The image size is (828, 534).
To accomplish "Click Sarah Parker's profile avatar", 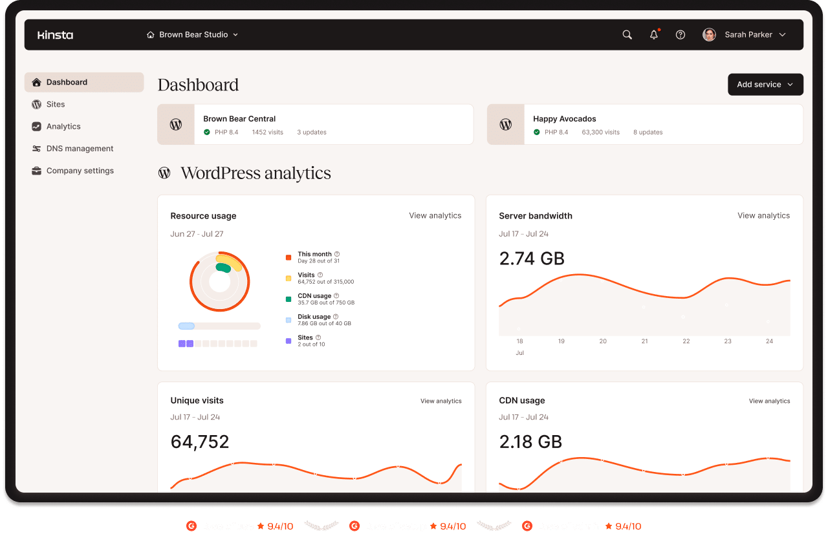I will [x=710, y=35].
